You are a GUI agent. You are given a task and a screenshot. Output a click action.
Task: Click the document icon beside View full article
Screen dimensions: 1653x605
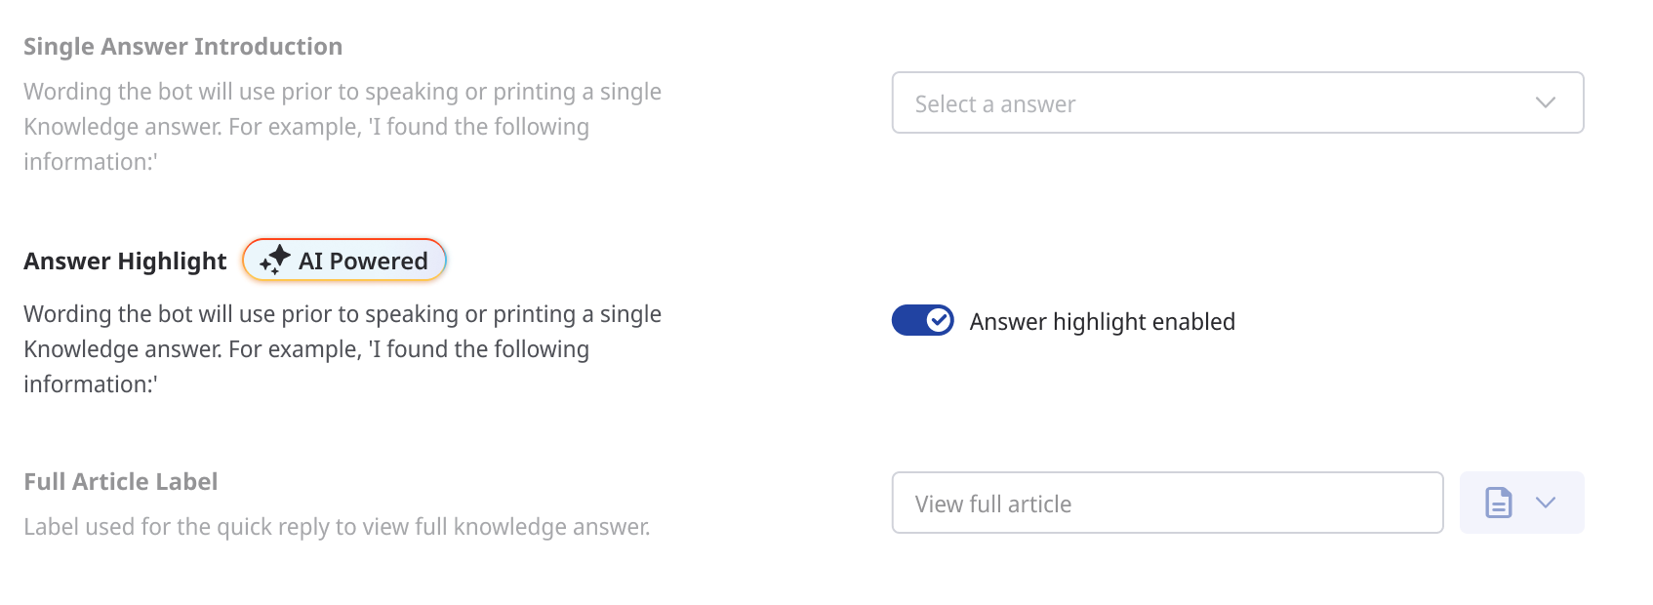1498,503
